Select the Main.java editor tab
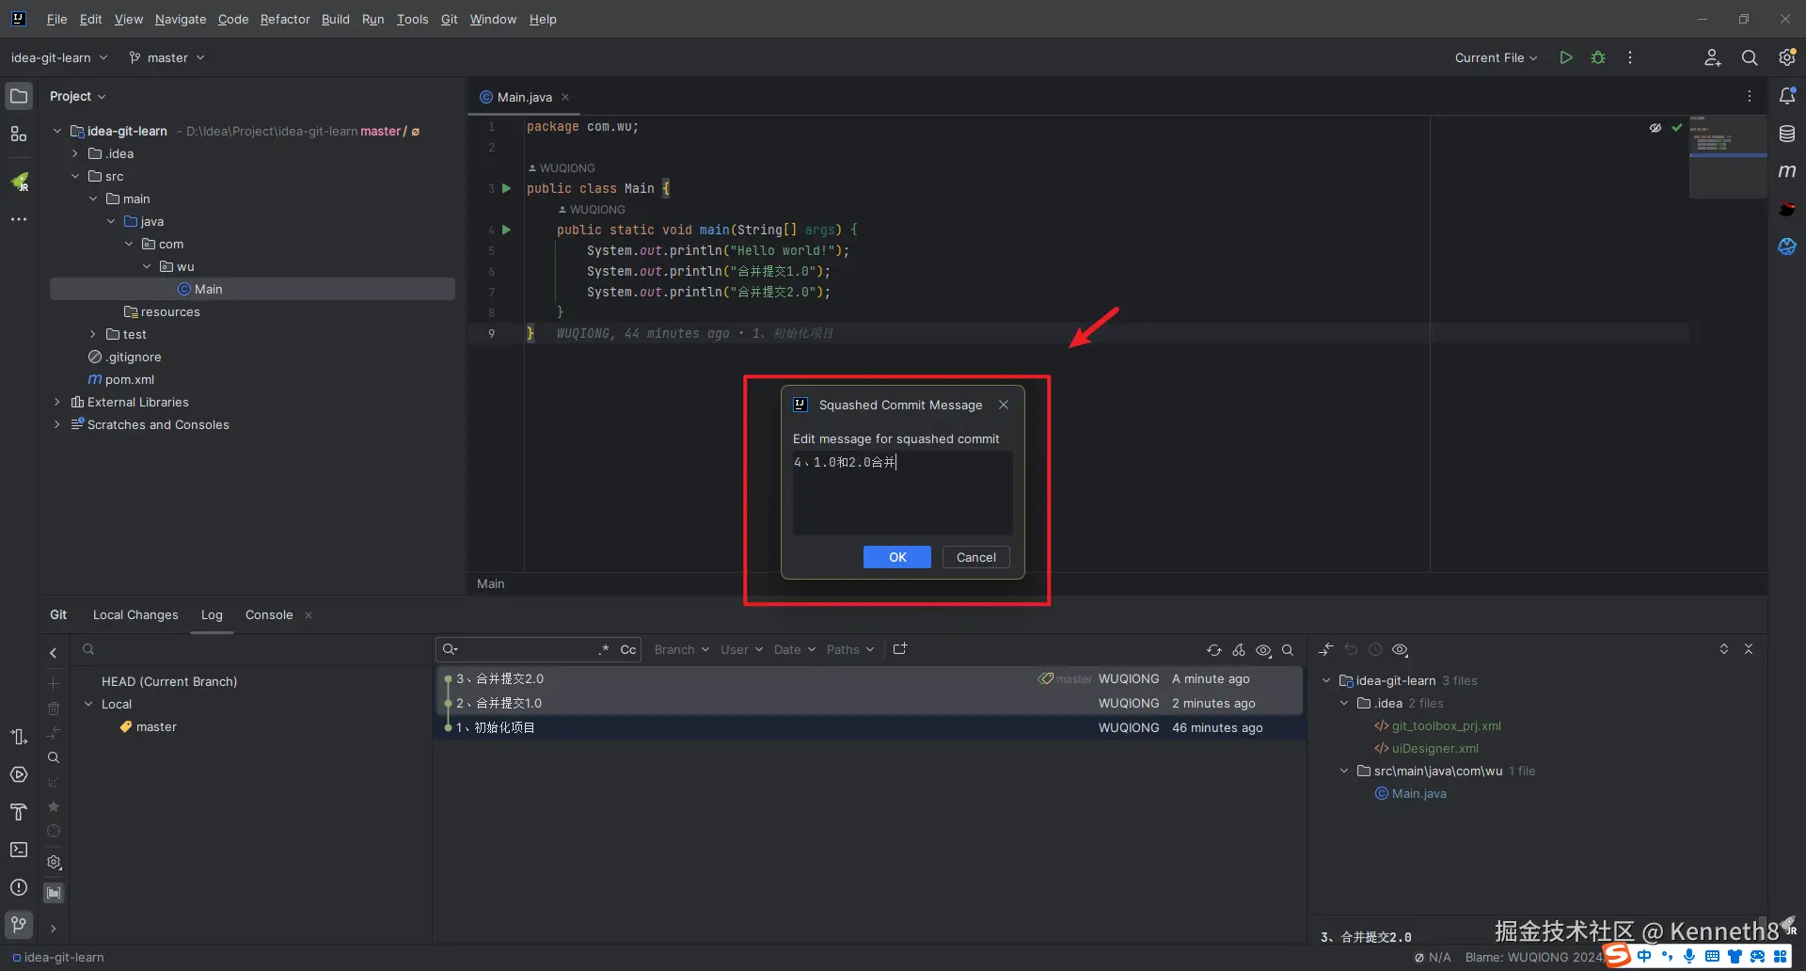 click(x=524, y=97)
